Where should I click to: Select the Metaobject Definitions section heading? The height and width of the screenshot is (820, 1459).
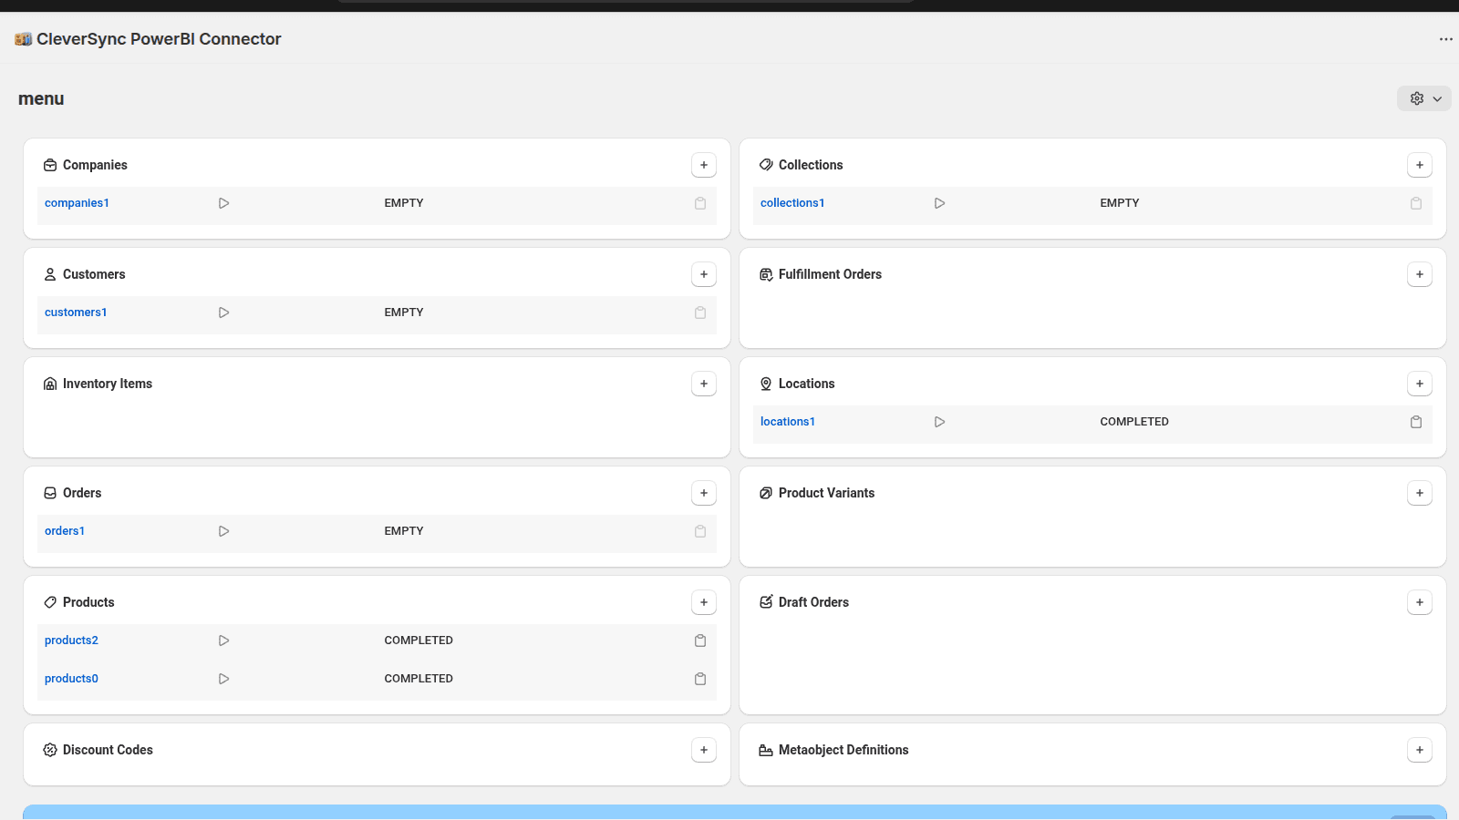[843, 750]
